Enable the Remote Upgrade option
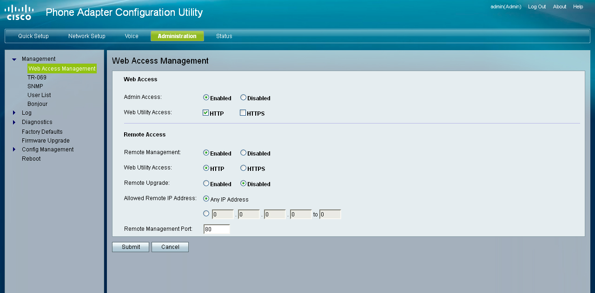Image resolution: width=595 pixels, height=293 pixels. [x=206, y=183]
